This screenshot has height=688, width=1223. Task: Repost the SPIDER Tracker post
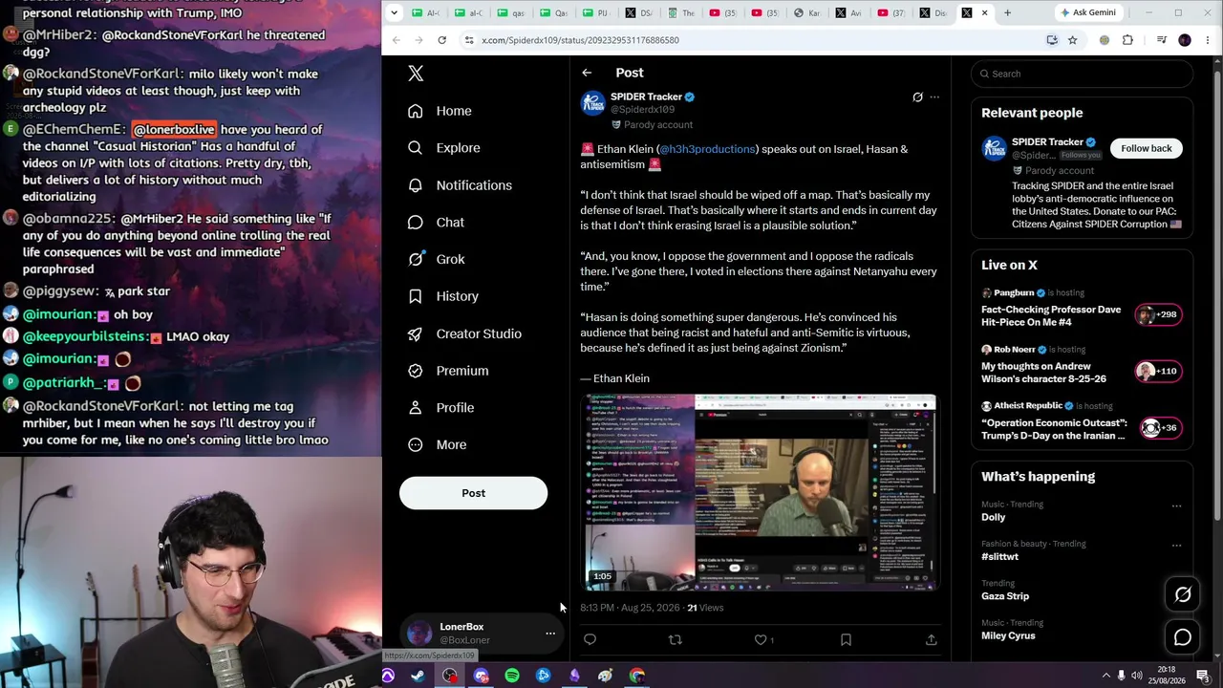coord(675,640)
